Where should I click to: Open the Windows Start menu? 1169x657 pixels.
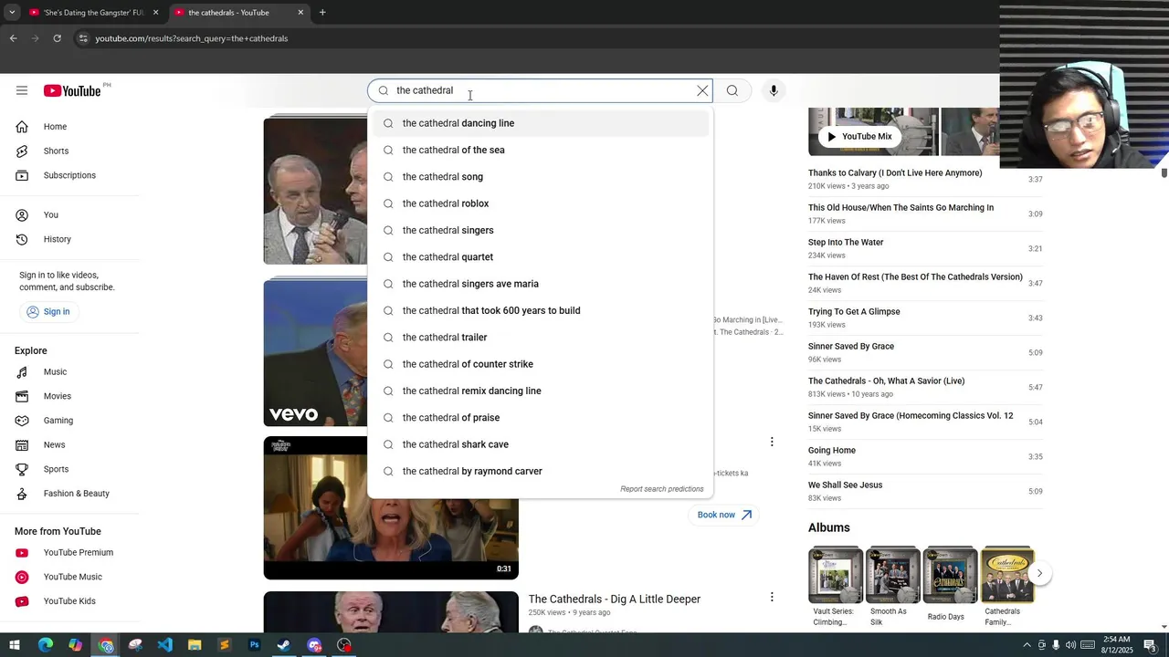(x=15, y=645)
